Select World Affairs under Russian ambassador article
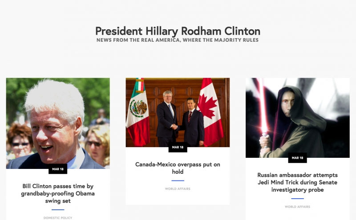This screenshot has width=356, height=220. 297,207
